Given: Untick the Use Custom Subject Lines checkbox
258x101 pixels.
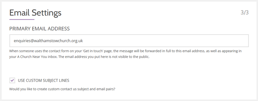Looking at the screenshot, I should 12,80.
